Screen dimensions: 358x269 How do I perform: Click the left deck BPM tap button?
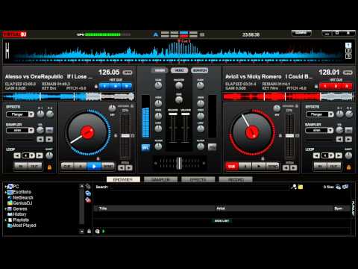click(128, 72)
